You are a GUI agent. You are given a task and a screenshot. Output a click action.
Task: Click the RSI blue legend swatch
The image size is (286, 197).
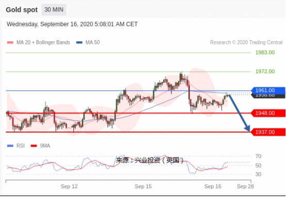10,146
